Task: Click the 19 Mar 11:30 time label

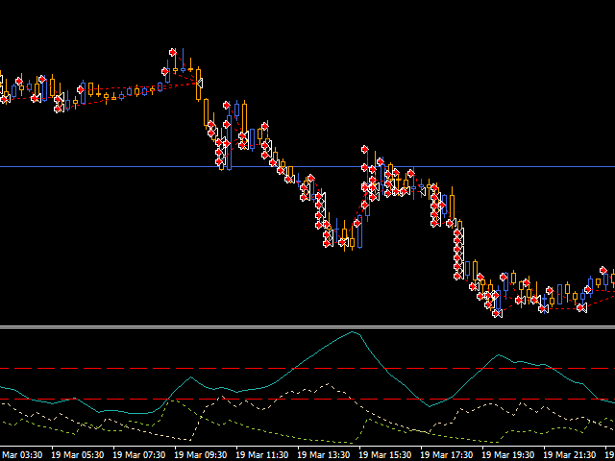Action: [x=265, y=454]
